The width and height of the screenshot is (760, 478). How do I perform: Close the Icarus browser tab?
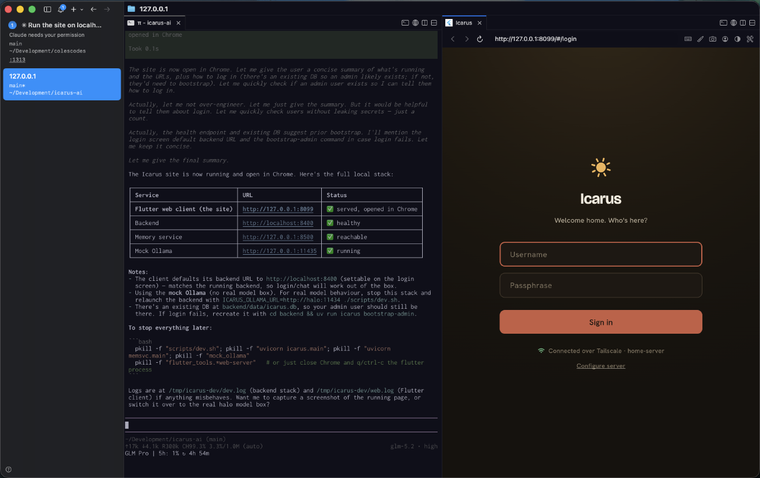(x=480, y=23)
